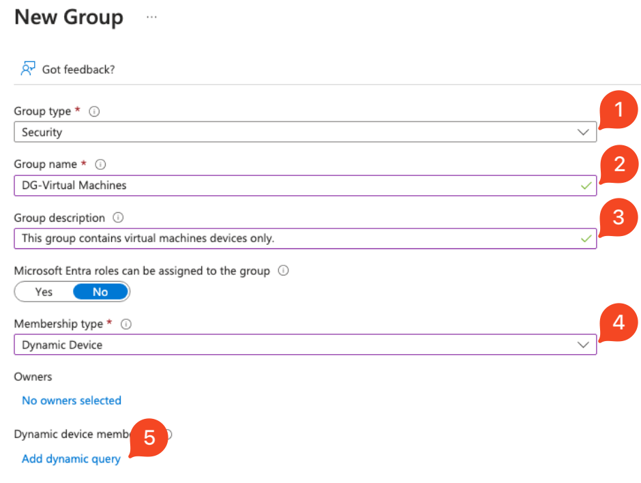
Task: Click green checkmark in Group description field
Action: (x=584, y=239)
